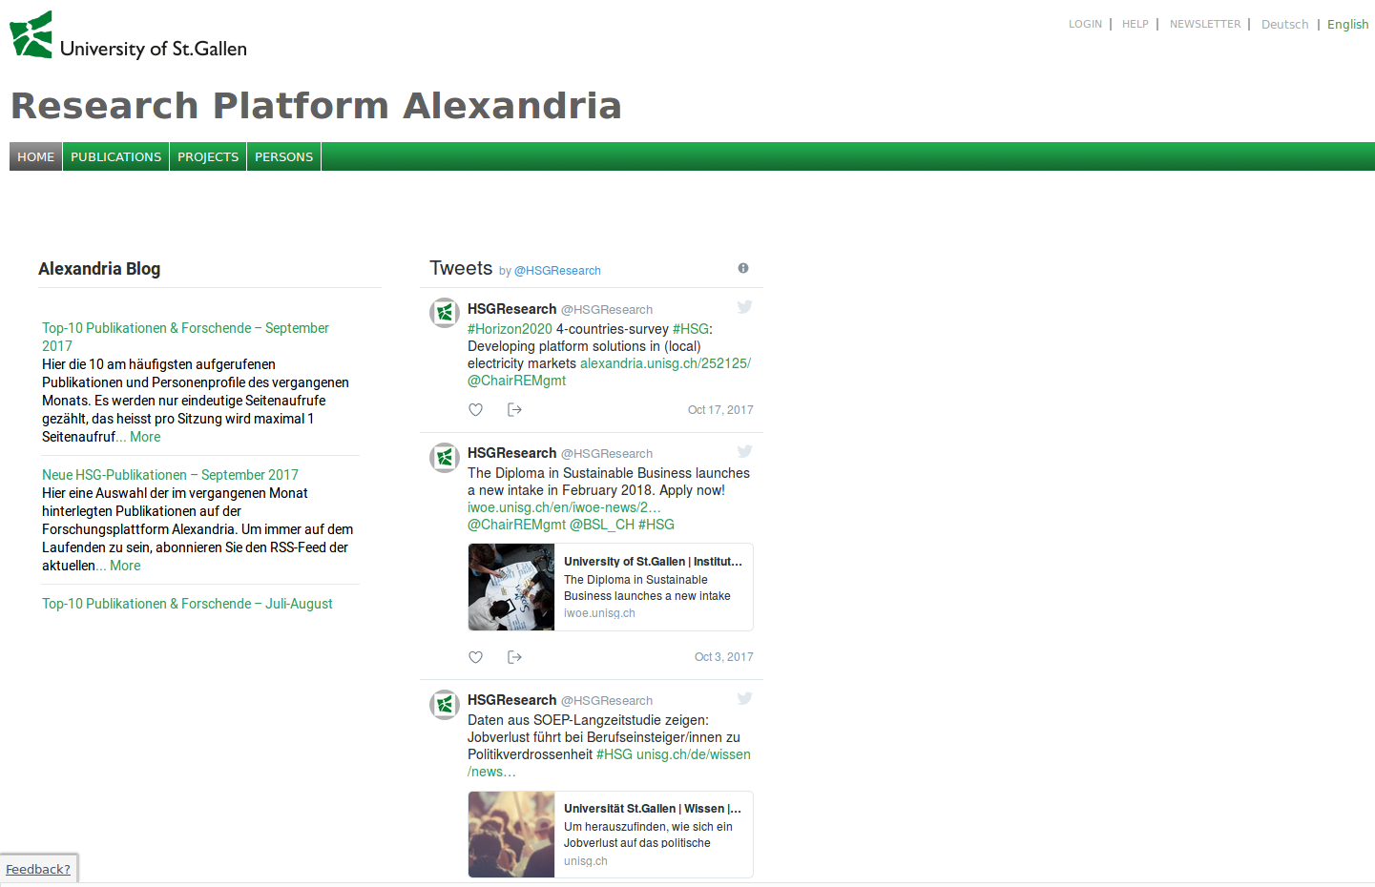Open alexandria.unisg.ch/252125/ link
This screenshot has height=887, width=1375.
(x=665, y=363)
